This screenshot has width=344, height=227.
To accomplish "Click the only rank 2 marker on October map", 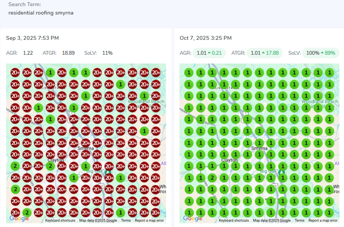I will click(212, 178).
